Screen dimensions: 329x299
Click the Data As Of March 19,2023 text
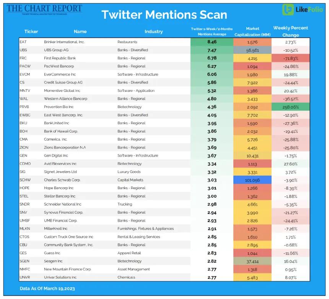[47, 289]
